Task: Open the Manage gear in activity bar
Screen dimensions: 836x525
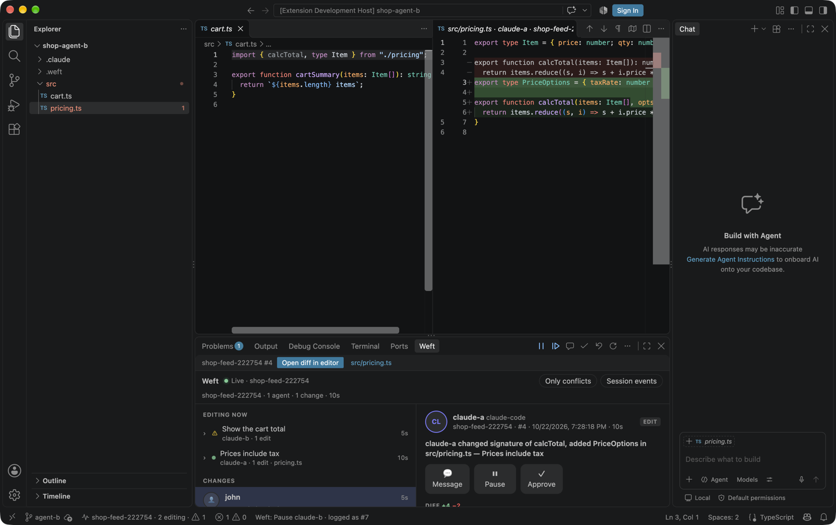Action: coord(14,495)
